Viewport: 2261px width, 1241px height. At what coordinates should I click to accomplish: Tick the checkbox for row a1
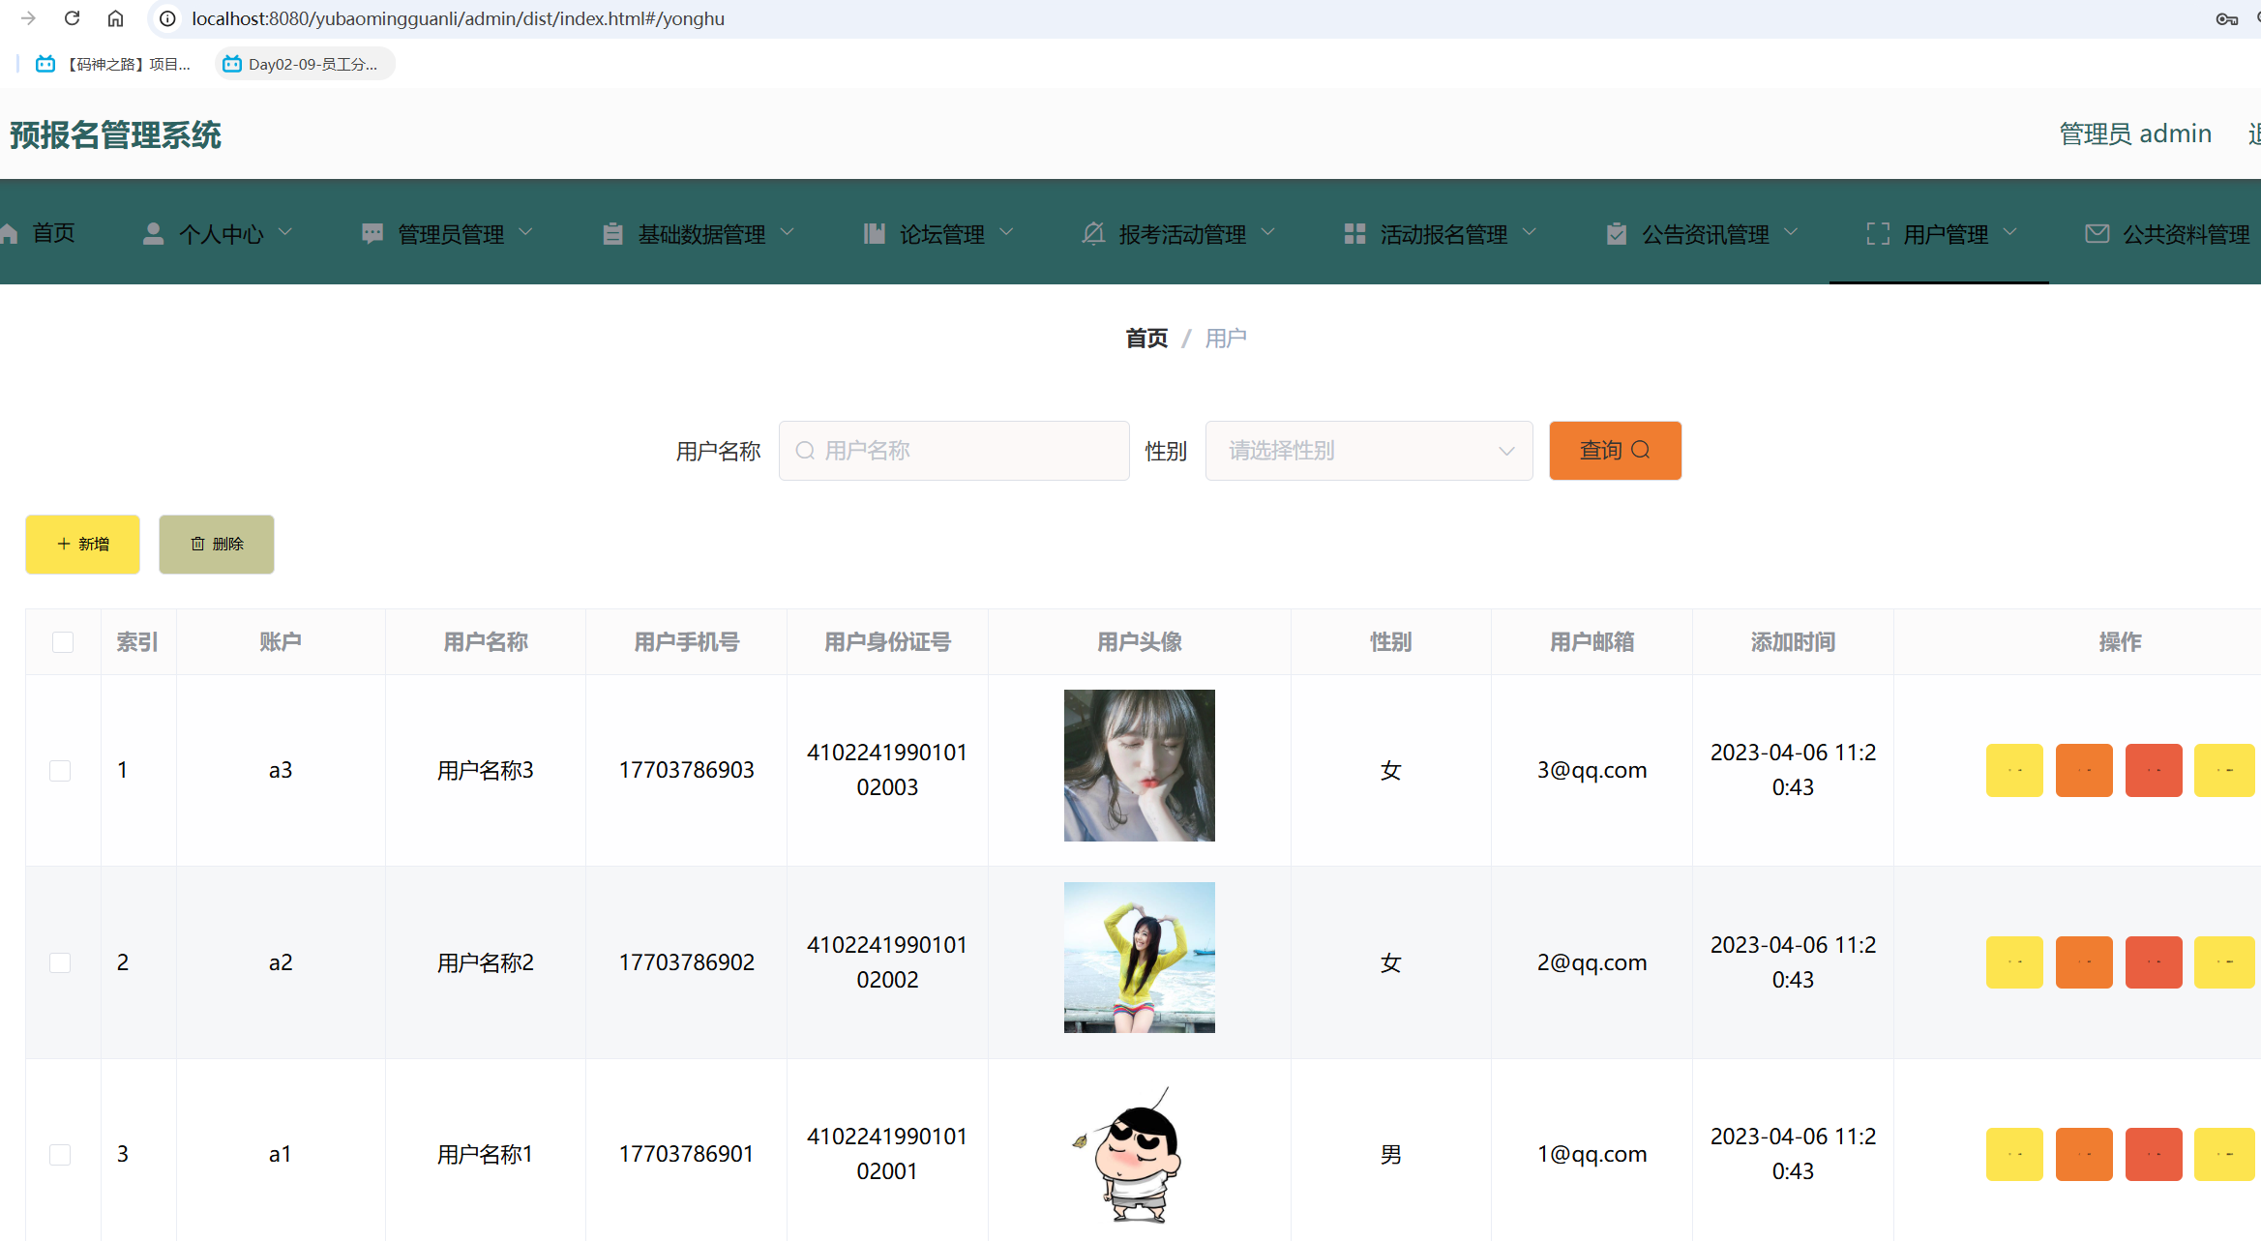click(x=60, y=1155)
